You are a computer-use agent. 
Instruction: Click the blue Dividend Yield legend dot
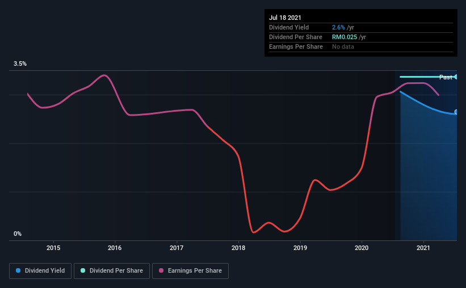click(x=18, y=270)
